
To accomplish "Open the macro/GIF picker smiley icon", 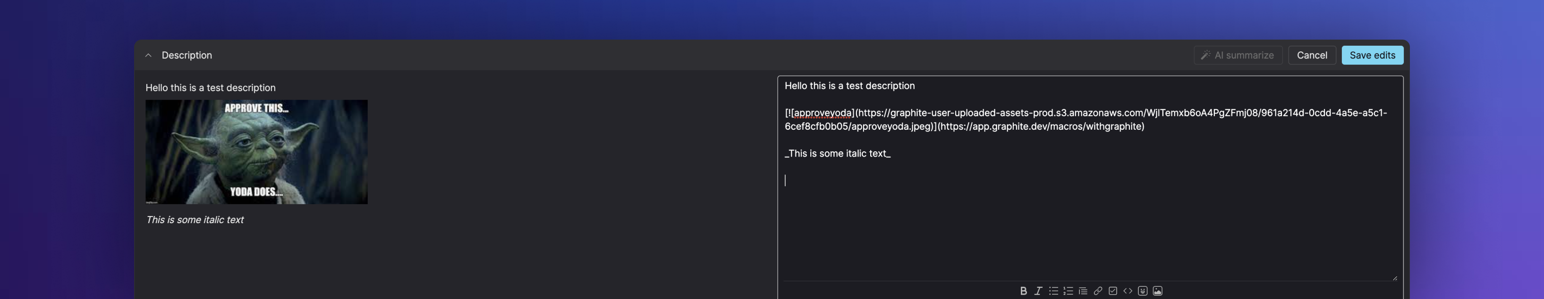I will coord(1143,291).
